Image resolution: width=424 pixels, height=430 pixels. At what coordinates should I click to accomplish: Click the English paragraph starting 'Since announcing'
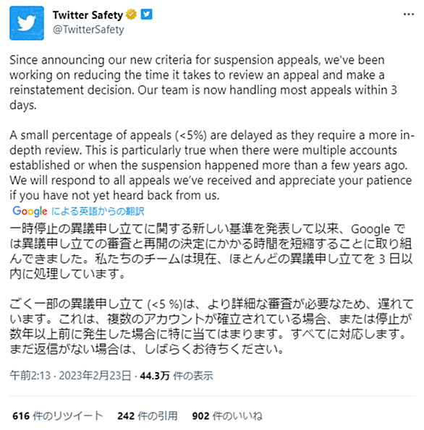click(x=203, y=82)
